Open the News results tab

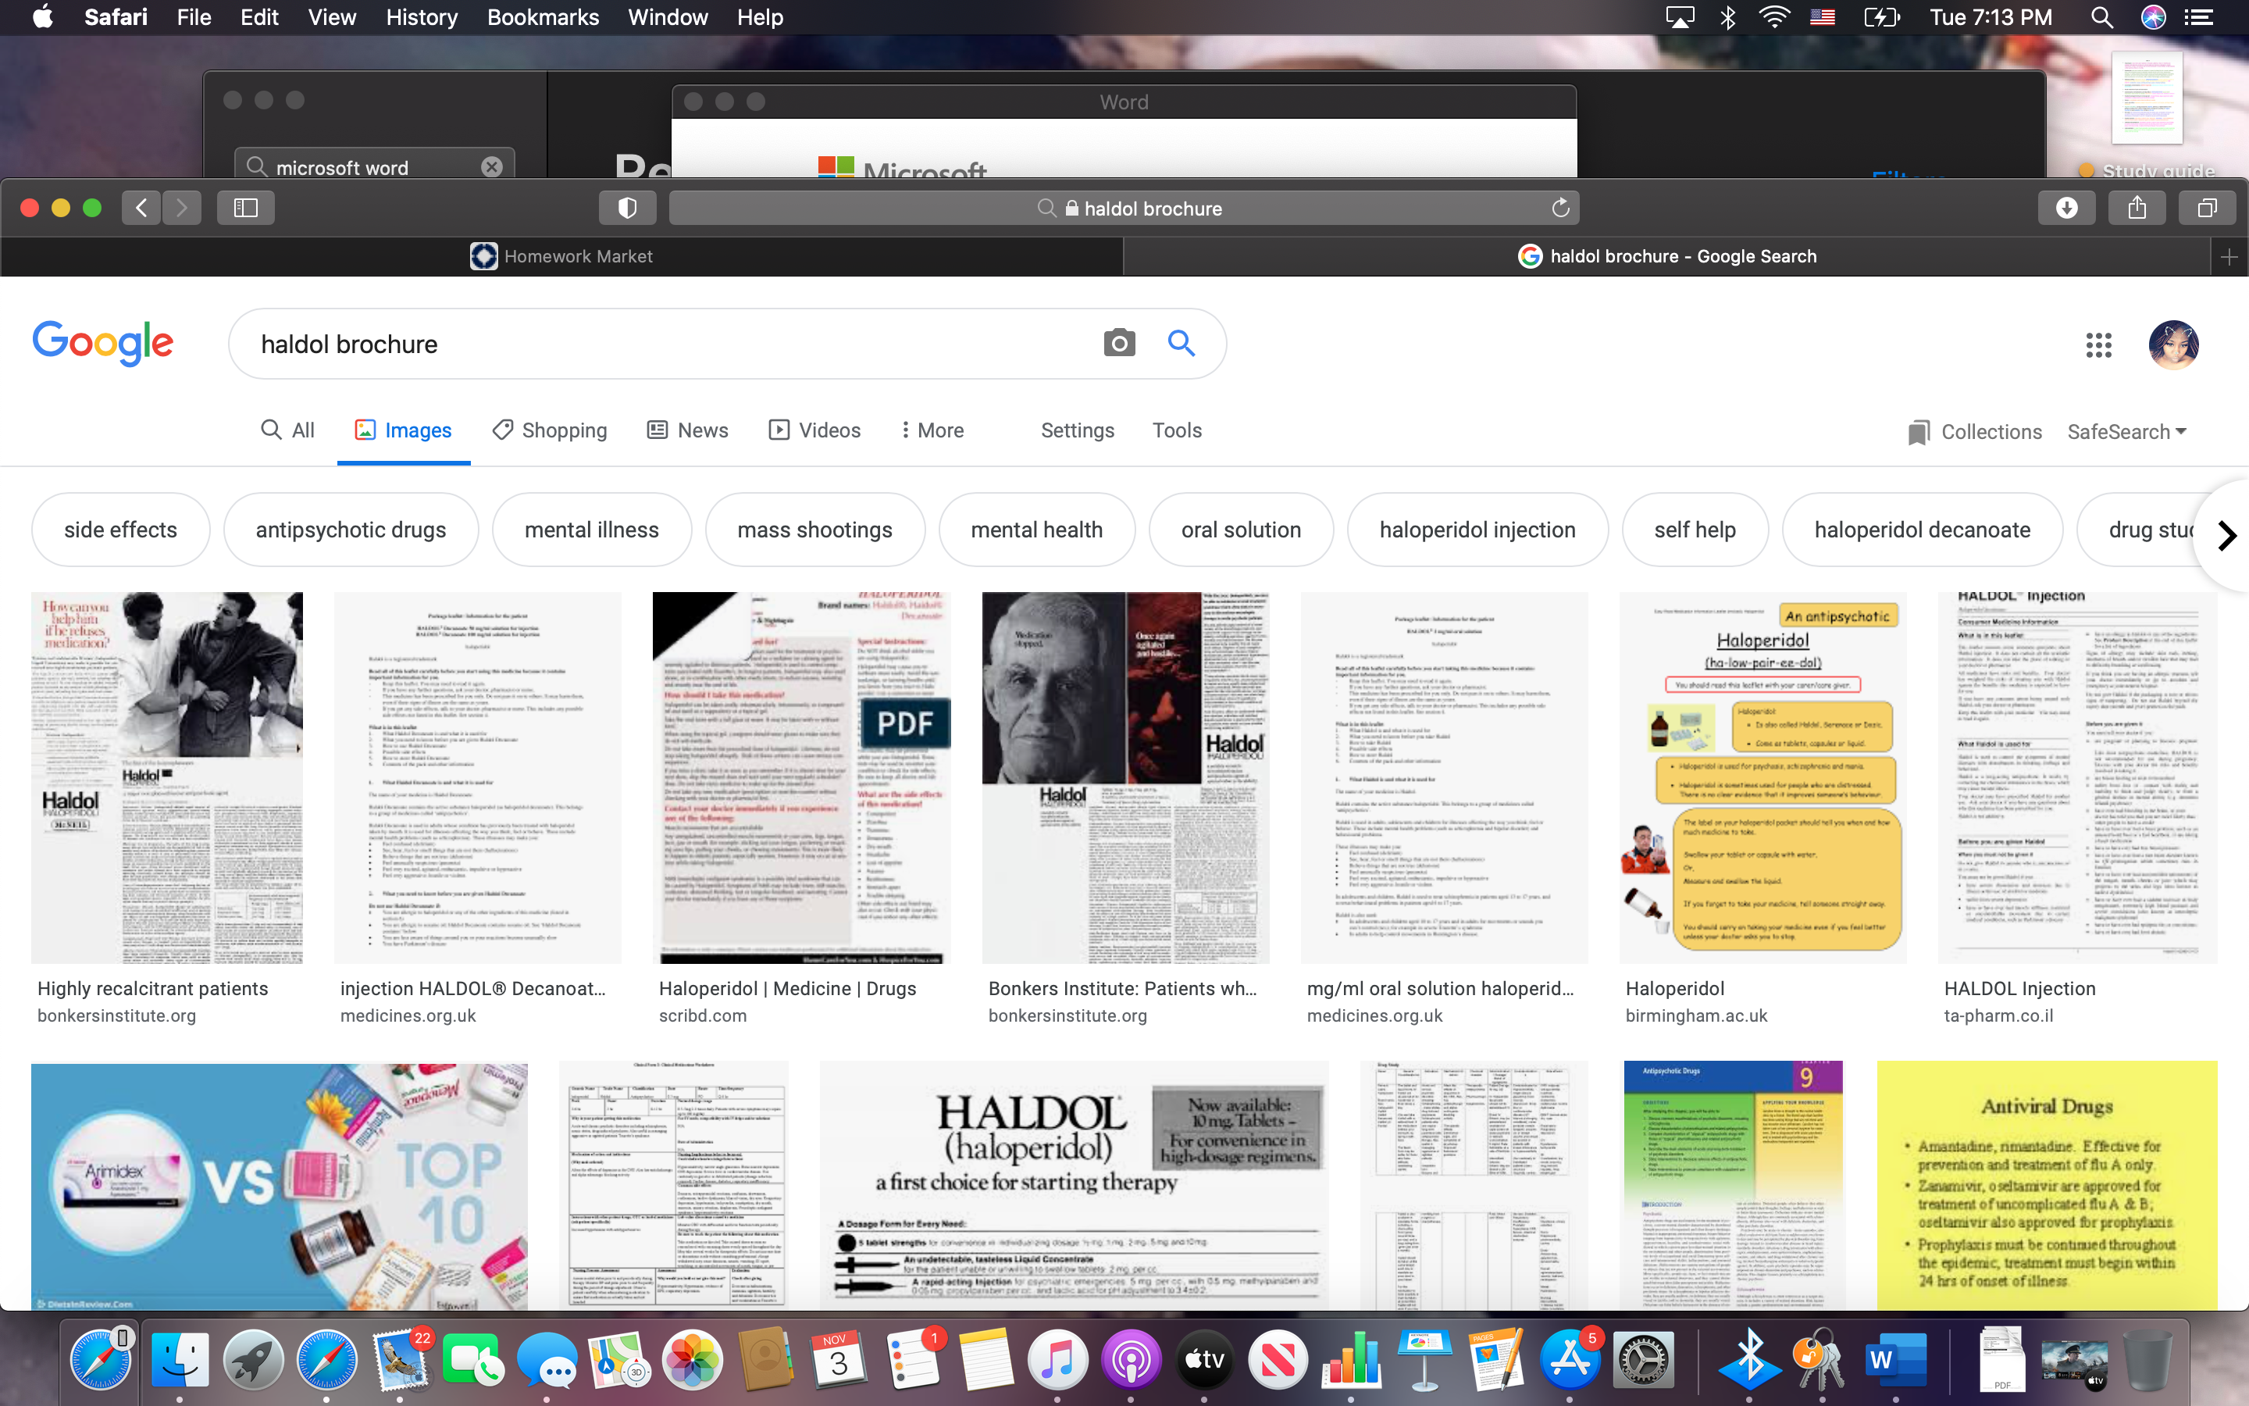[688, 430]
